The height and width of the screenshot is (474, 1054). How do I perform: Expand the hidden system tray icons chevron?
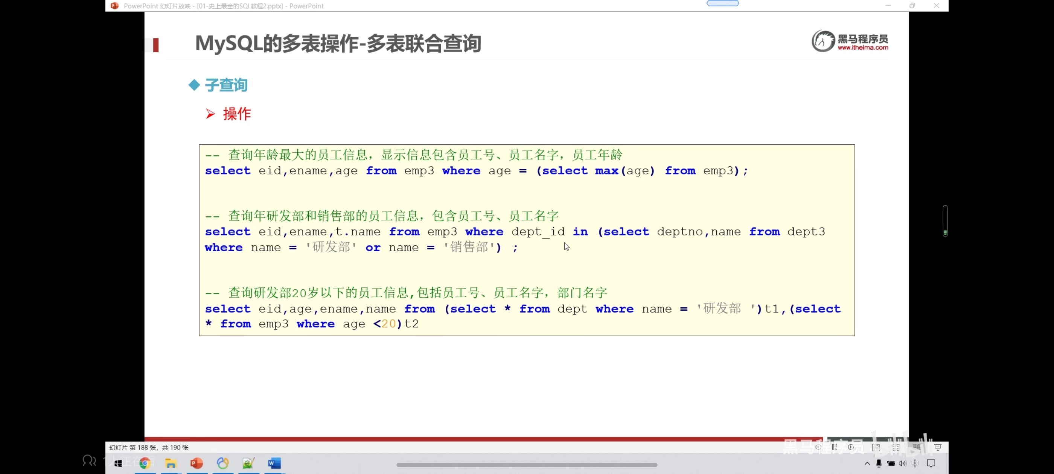867,463
